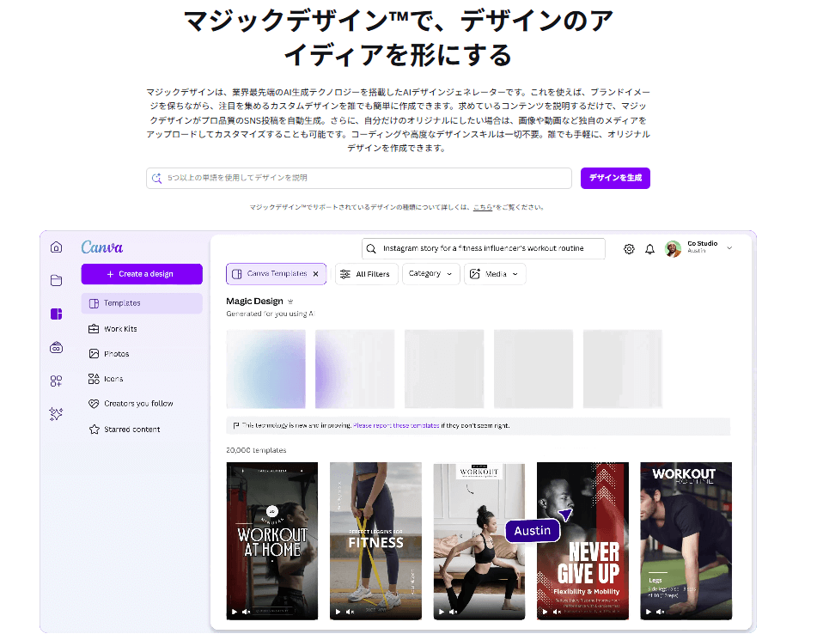Open the Category dropdown
Image resolution: width=823 pixels, height=640 pixels.
[431, 274]
